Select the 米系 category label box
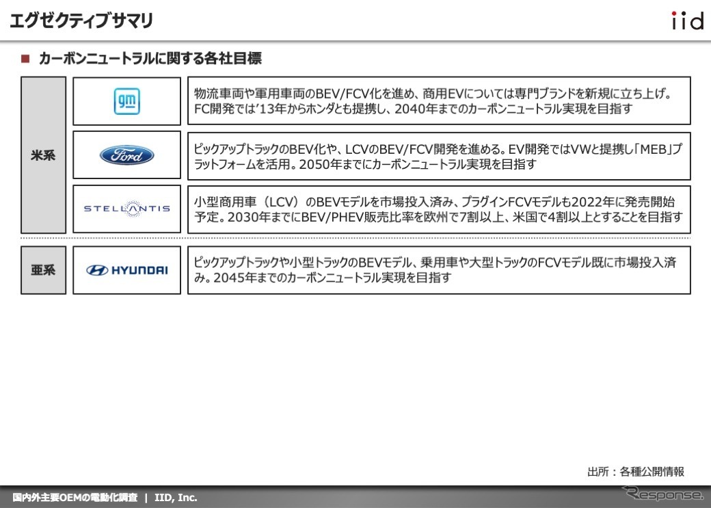This screenshot has width=711, height=508. click(x=43, y=155)
